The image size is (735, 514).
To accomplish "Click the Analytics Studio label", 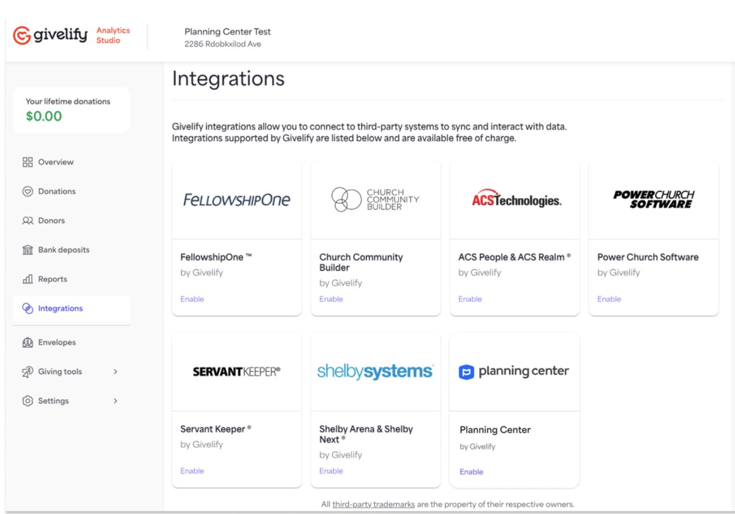I will click(113, 35).
